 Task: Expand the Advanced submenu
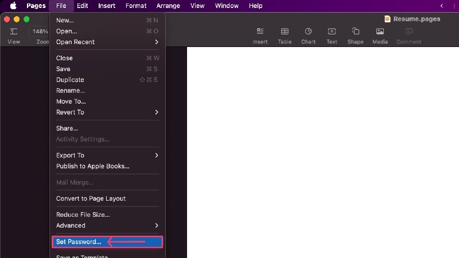pos(107,225)
